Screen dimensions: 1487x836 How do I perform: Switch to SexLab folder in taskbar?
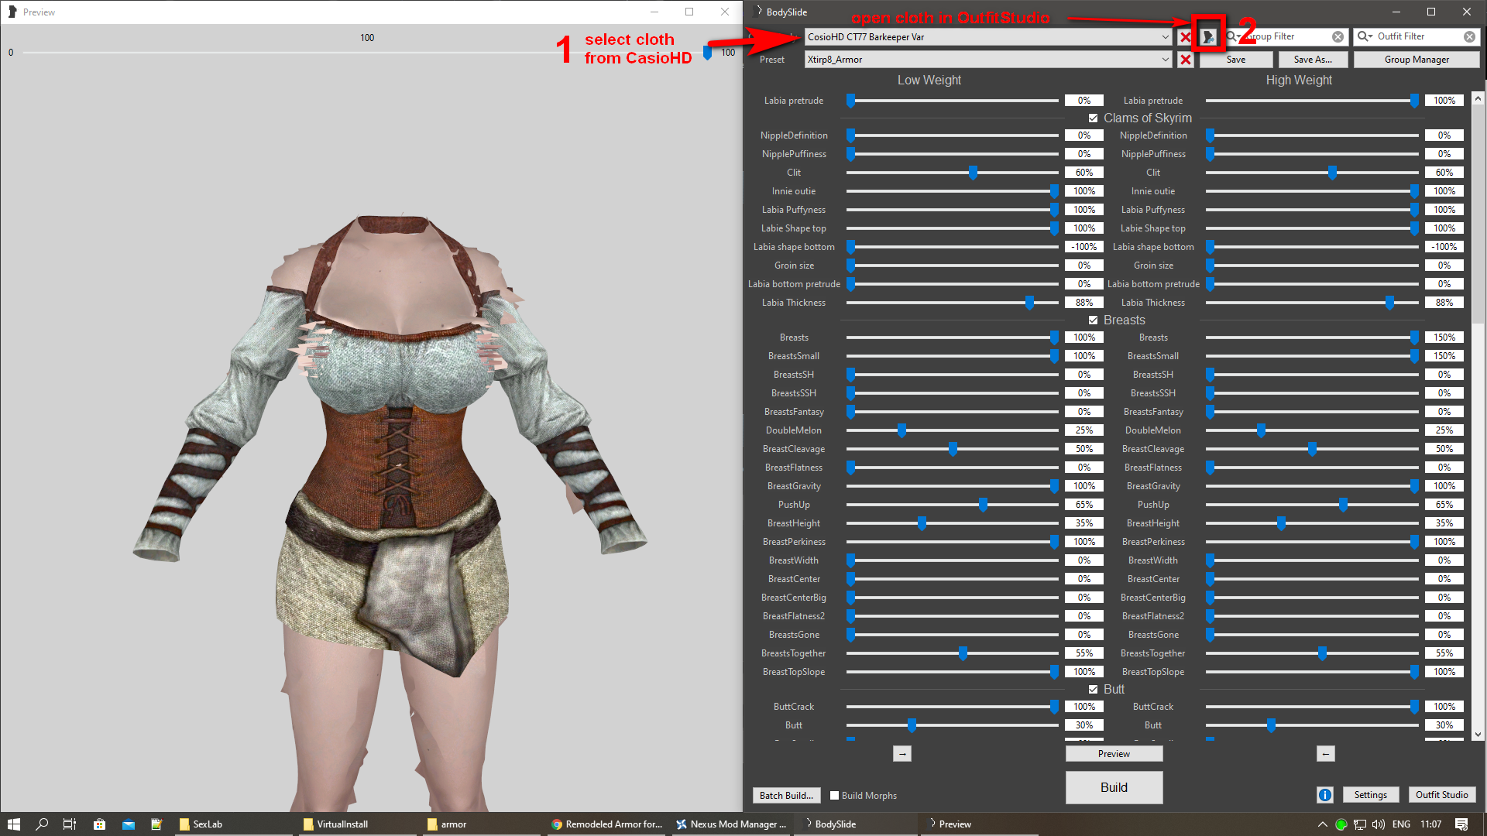232,824
